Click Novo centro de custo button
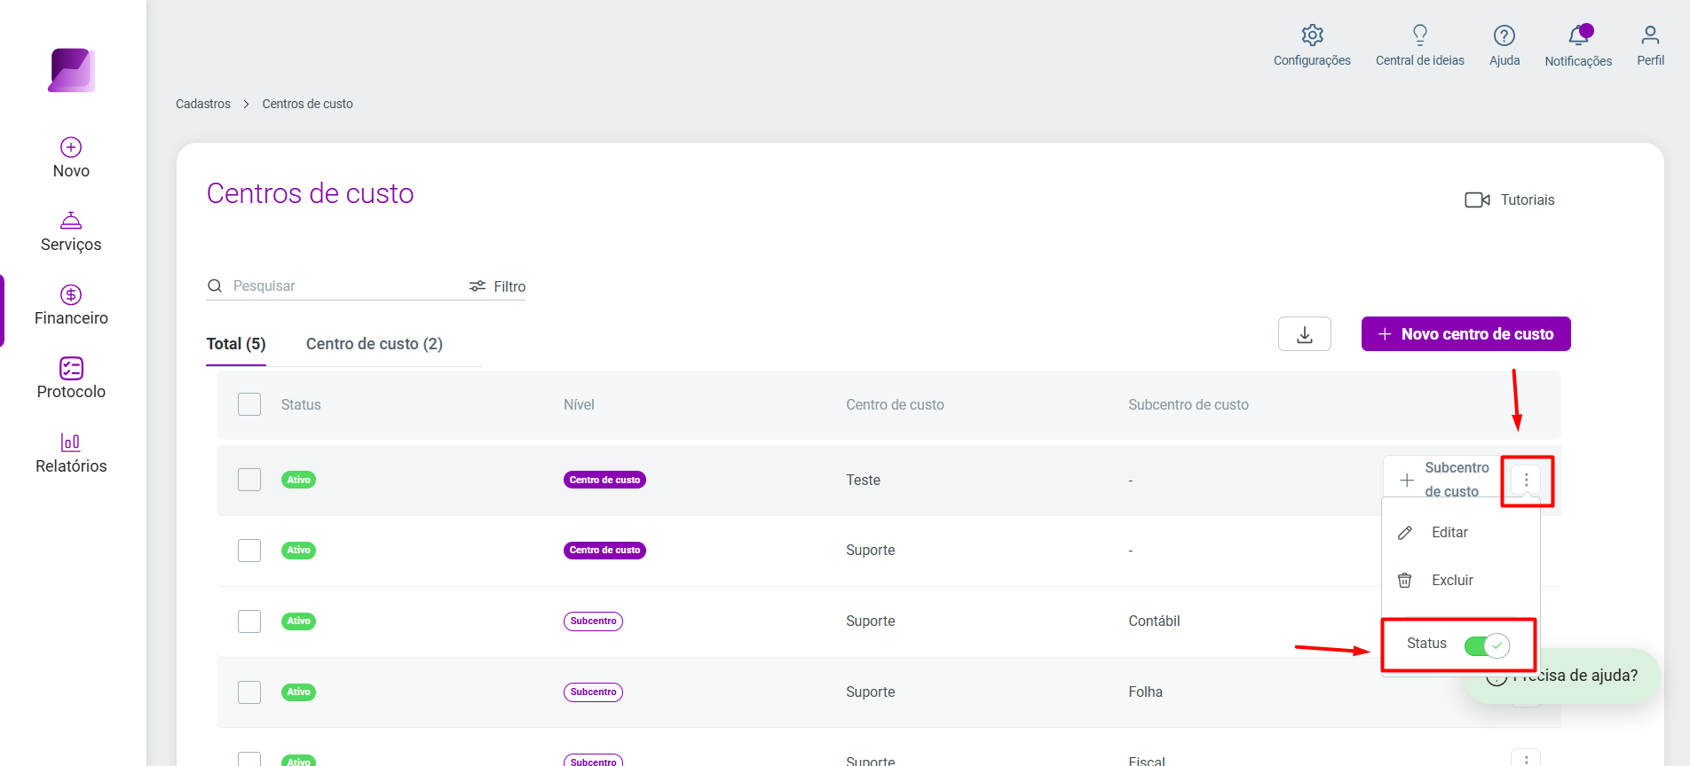Screen dimensions: 1690x766 tap(1466, 334)
